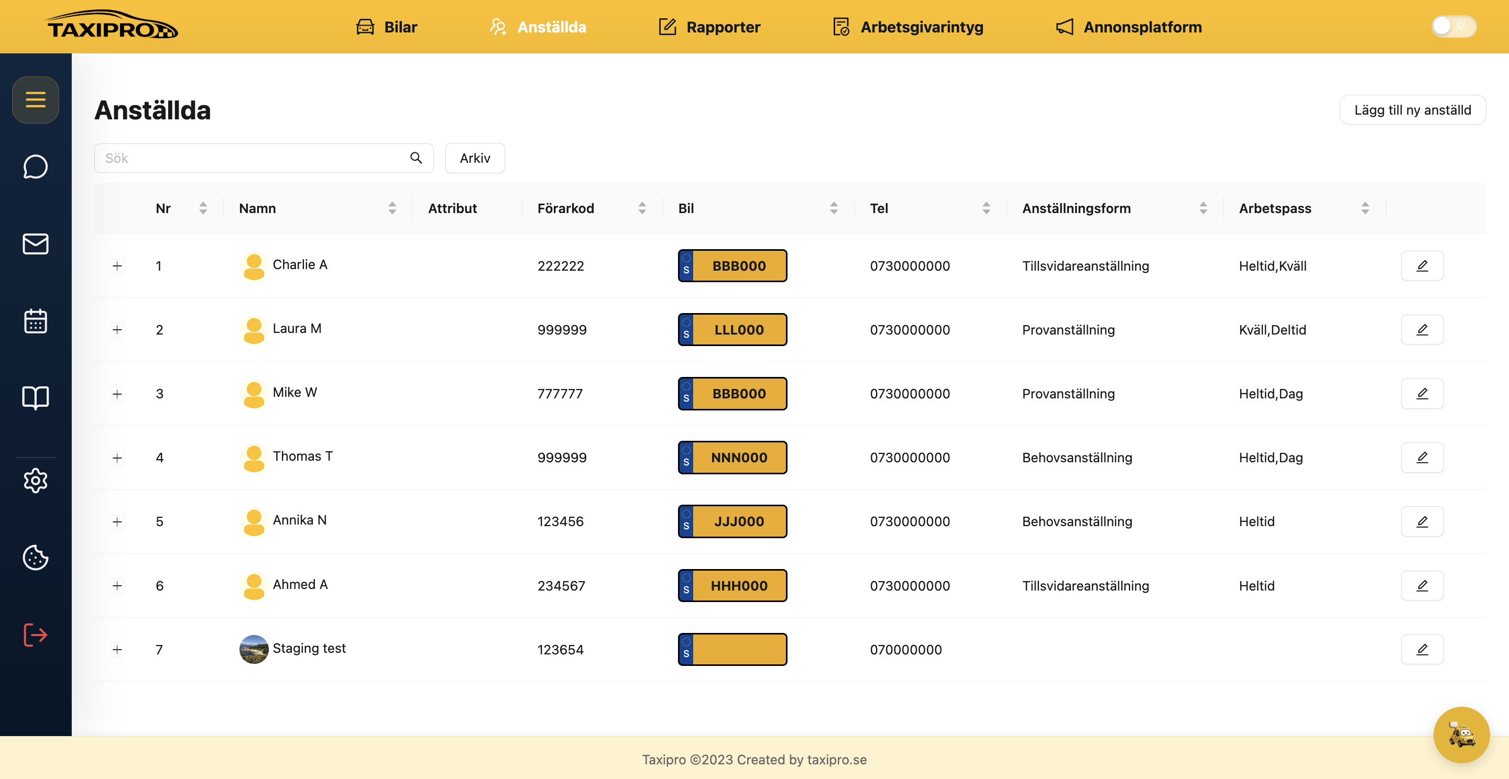Click name Laura M
This screenshot has width=1509, height=779.
(297, 328)
